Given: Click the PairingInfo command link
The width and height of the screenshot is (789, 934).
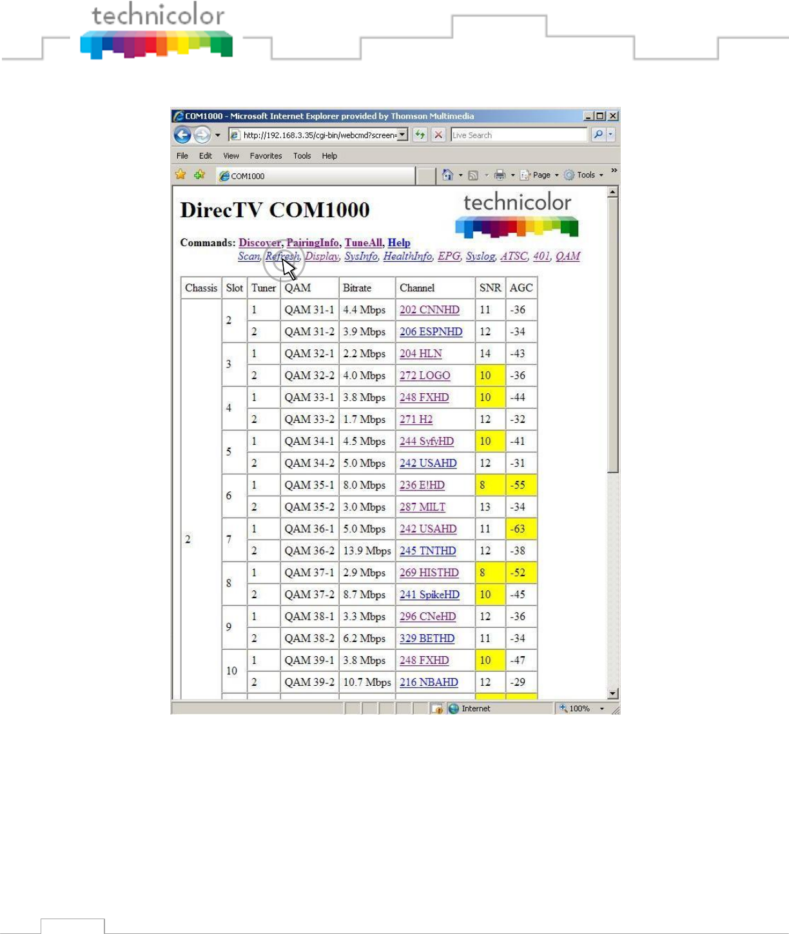Looking at the screenshot, I should click(313, 243).
